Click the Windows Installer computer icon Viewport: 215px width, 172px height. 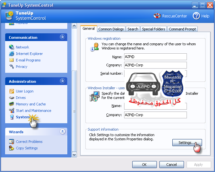[x=94, y=96]
